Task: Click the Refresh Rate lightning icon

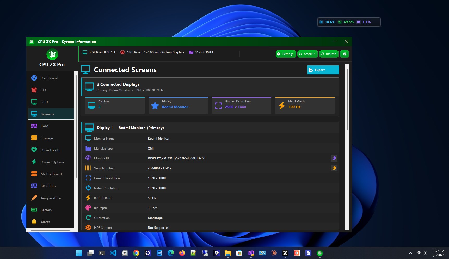Action: click(x=88, y=198)
